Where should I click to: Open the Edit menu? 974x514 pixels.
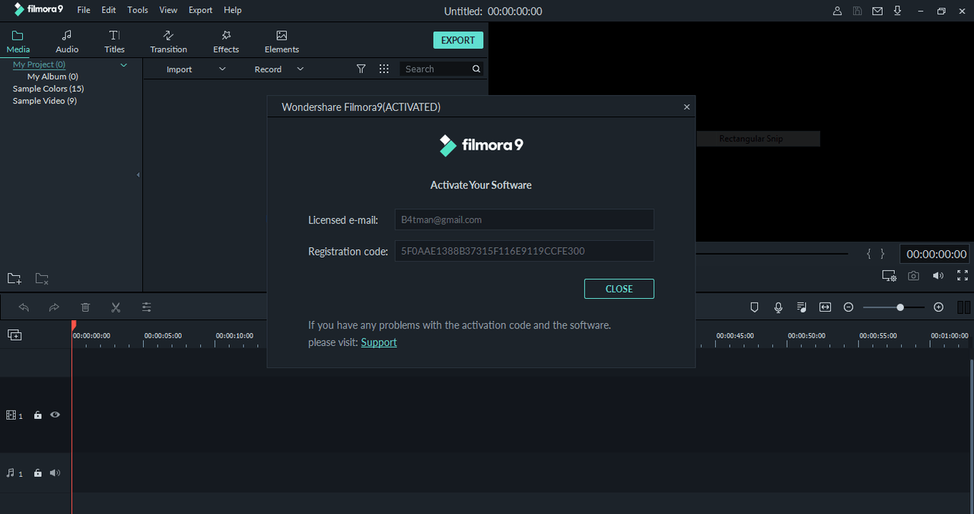109,10
